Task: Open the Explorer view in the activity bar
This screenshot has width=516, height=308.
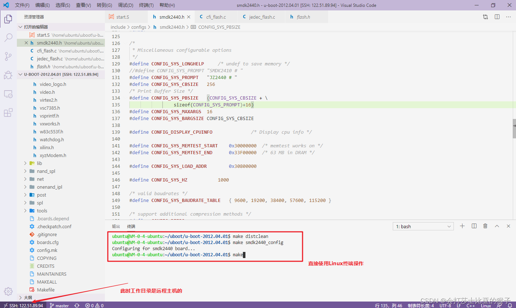Action: point(8,19)
